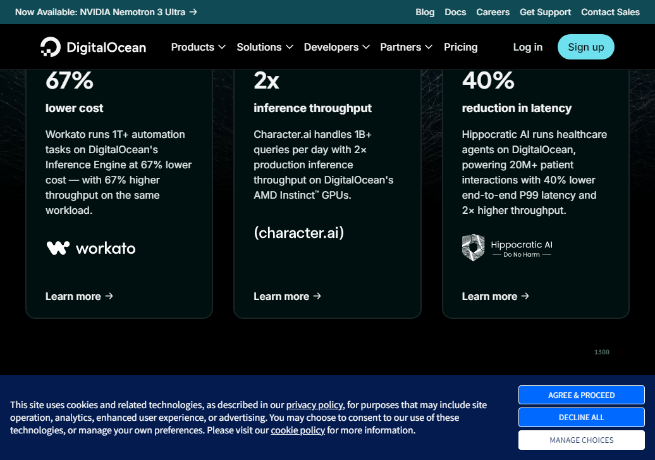This screenshot has width=655, height=460.
Task: Open the Developers menu
Action: (x=337, y=47)
